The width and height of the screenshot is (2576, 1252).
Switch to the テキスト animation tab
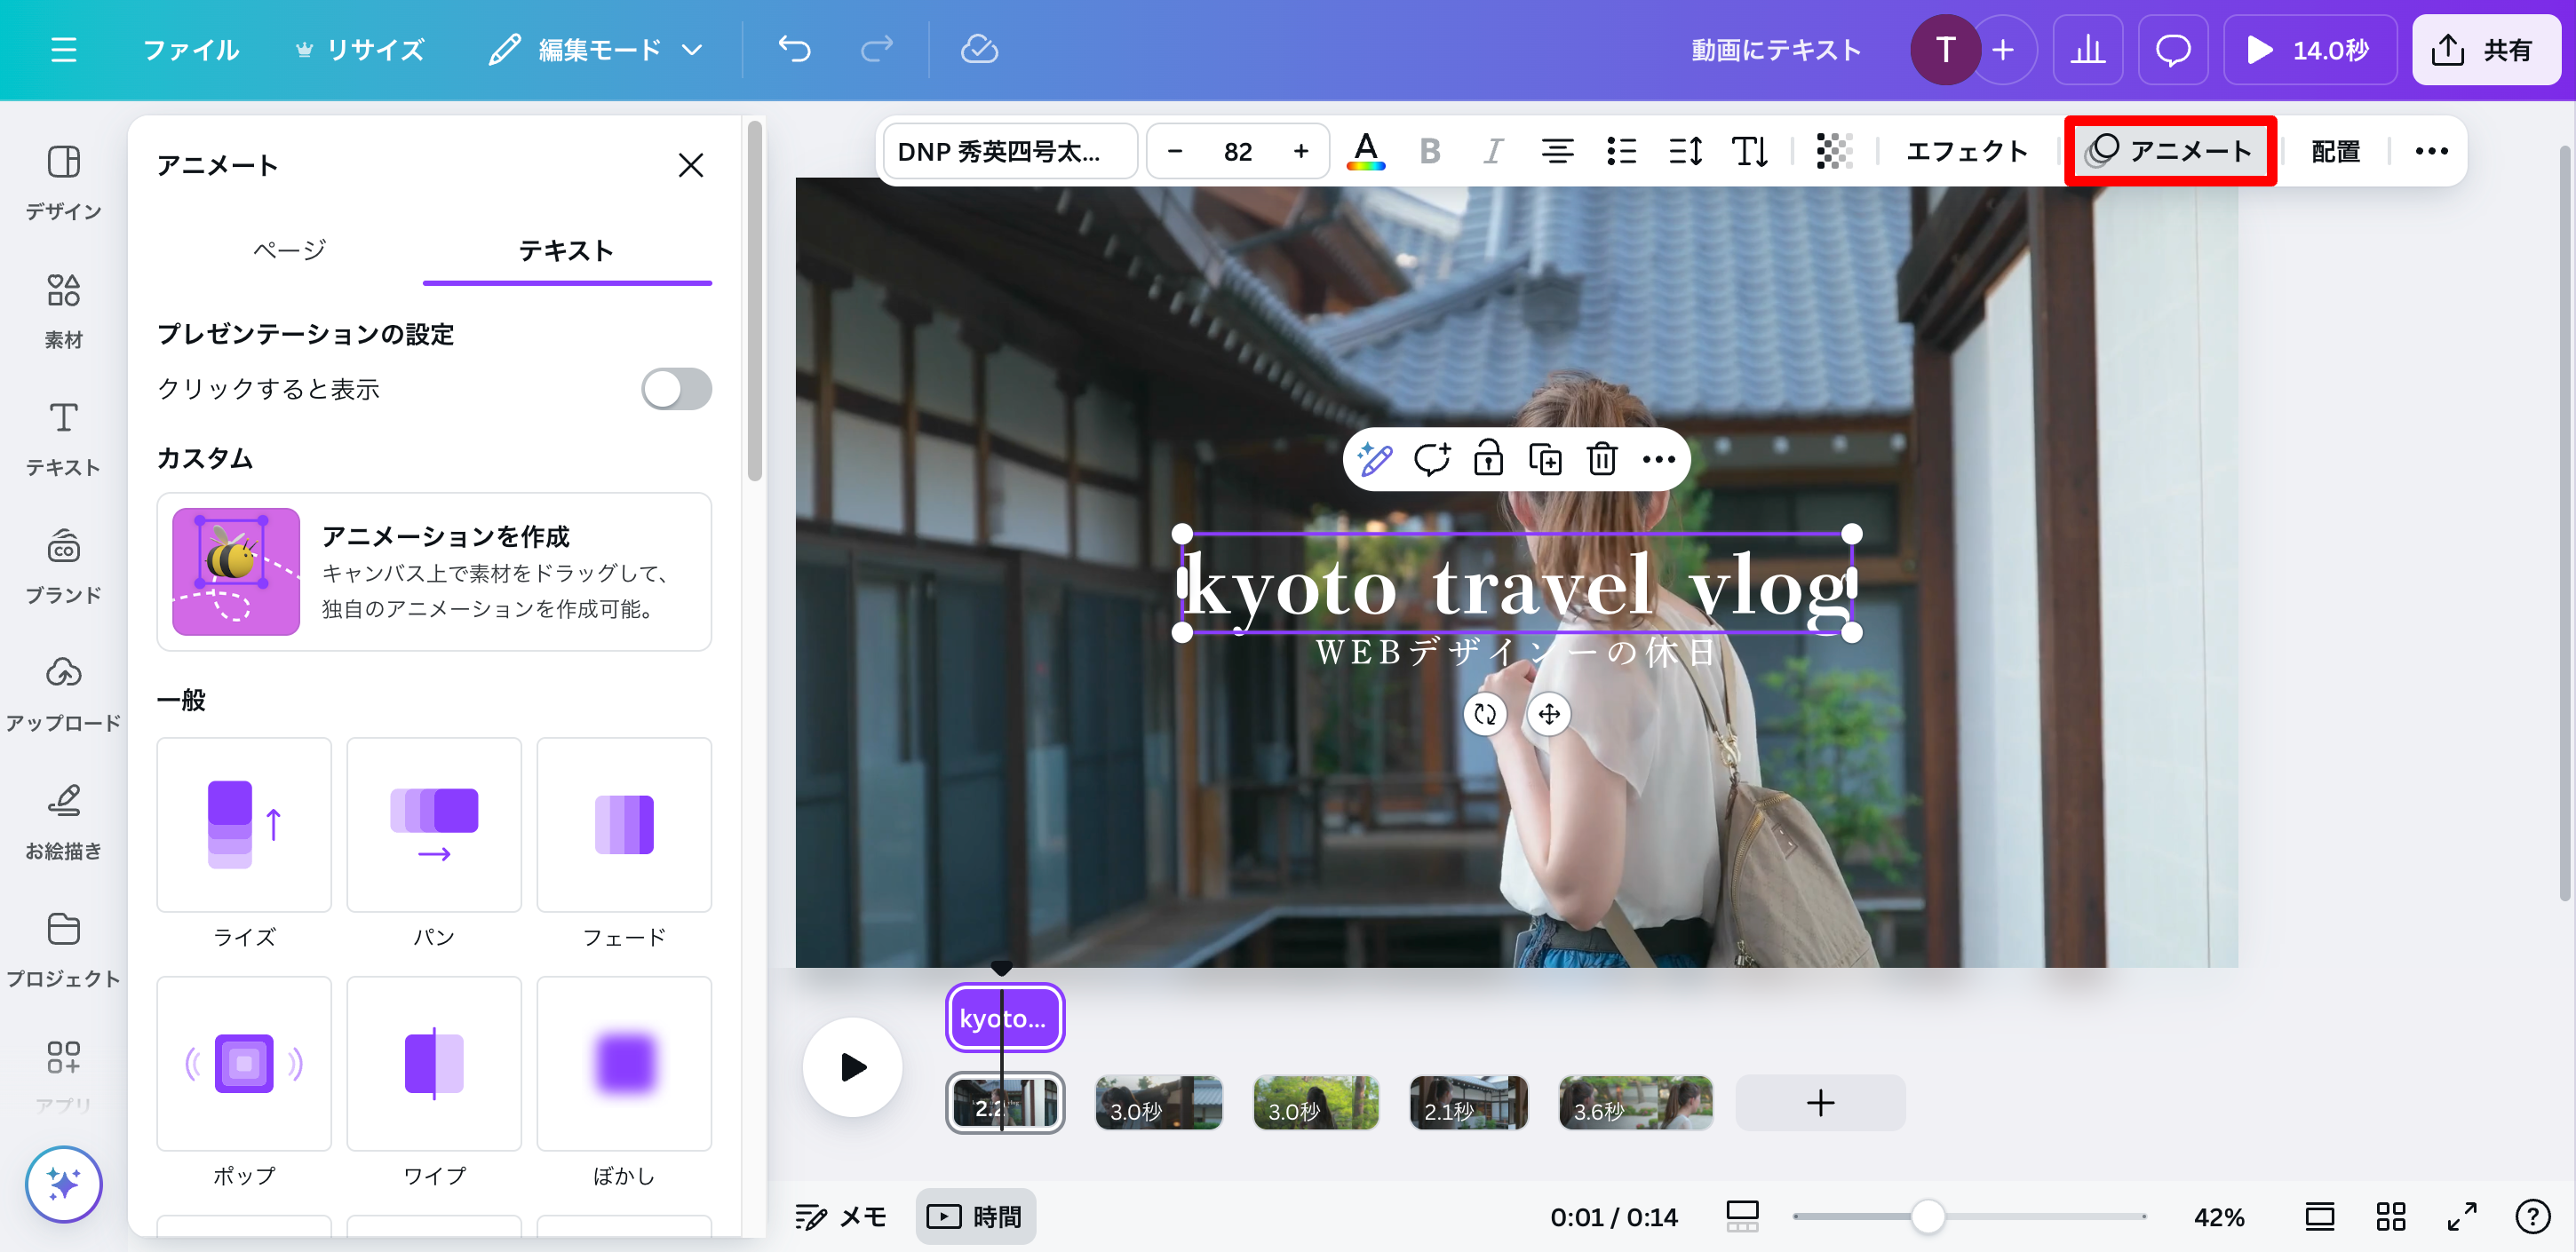[x=567, y=250]
